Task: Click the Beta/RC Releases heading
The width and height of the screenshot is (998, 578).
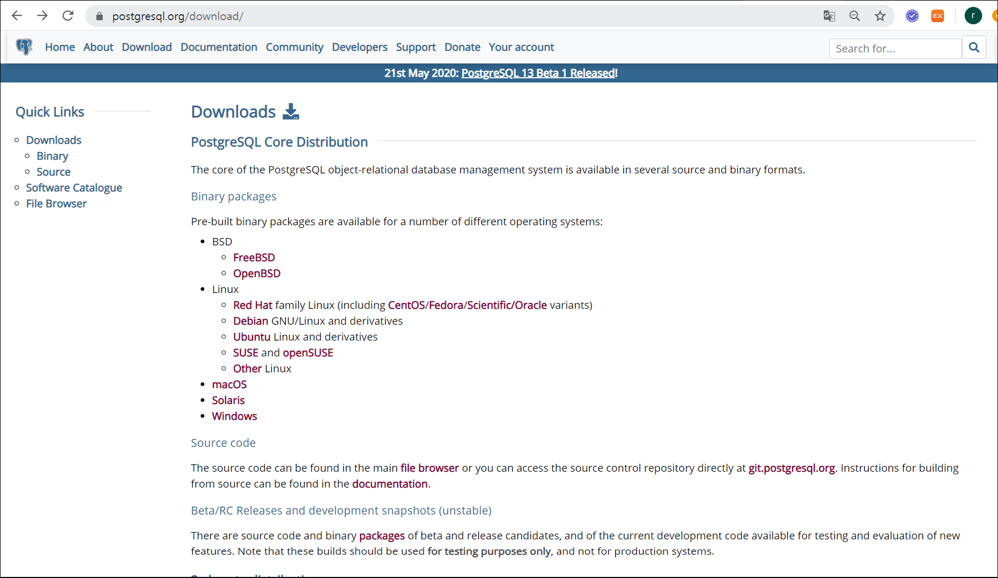Action: [x=341, y=510]
